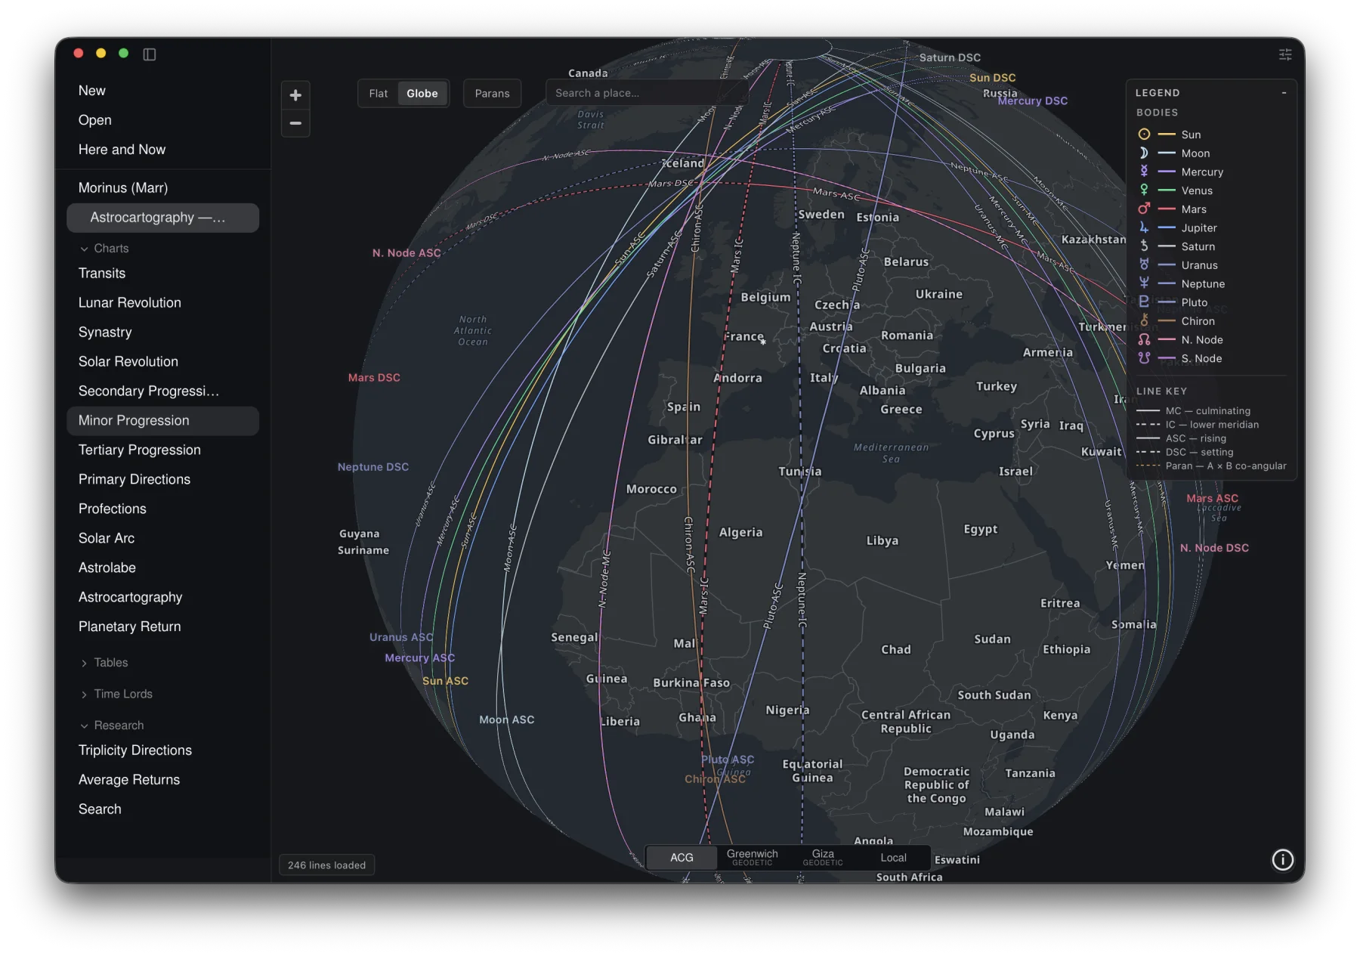
Task: Collapse the Charts section chevron
Action: coord(84,249)
